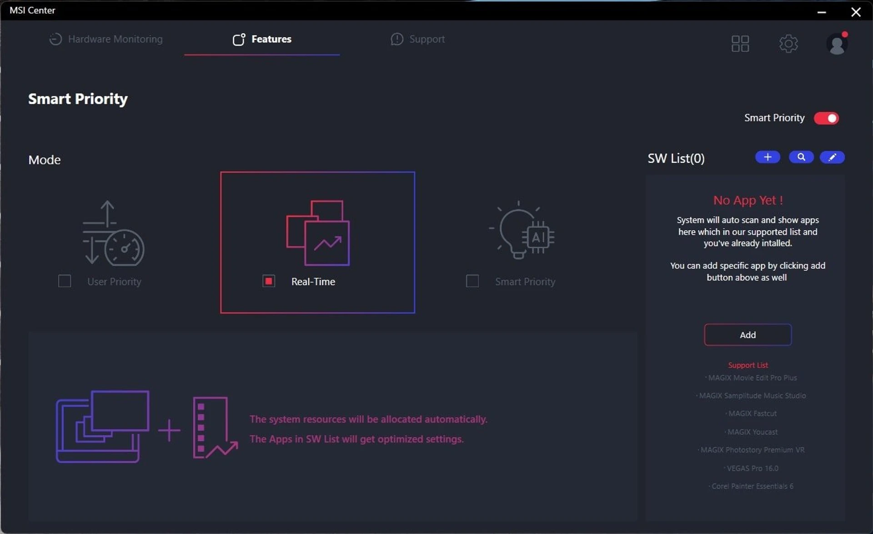Viewport: 873px width, 534px height.
Task: Close the MSI Center window
Action: click(856, 12)
